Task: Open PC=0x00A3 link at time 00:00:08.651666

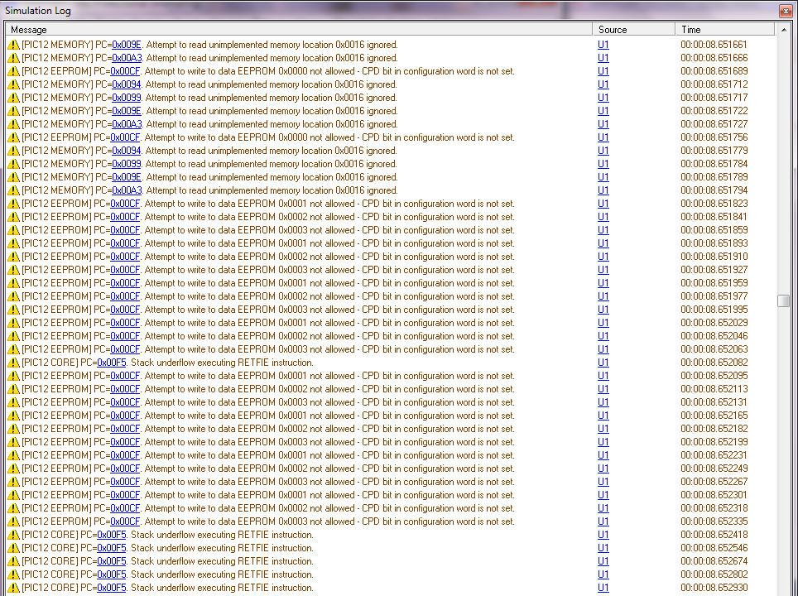Action: point(127,58)
